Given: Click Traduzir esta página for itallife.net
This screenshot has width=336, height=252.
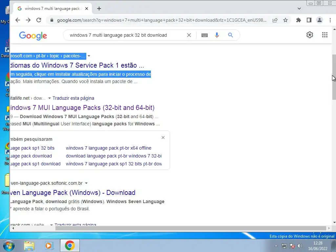Looking at the screenshot, I should 73,98.
